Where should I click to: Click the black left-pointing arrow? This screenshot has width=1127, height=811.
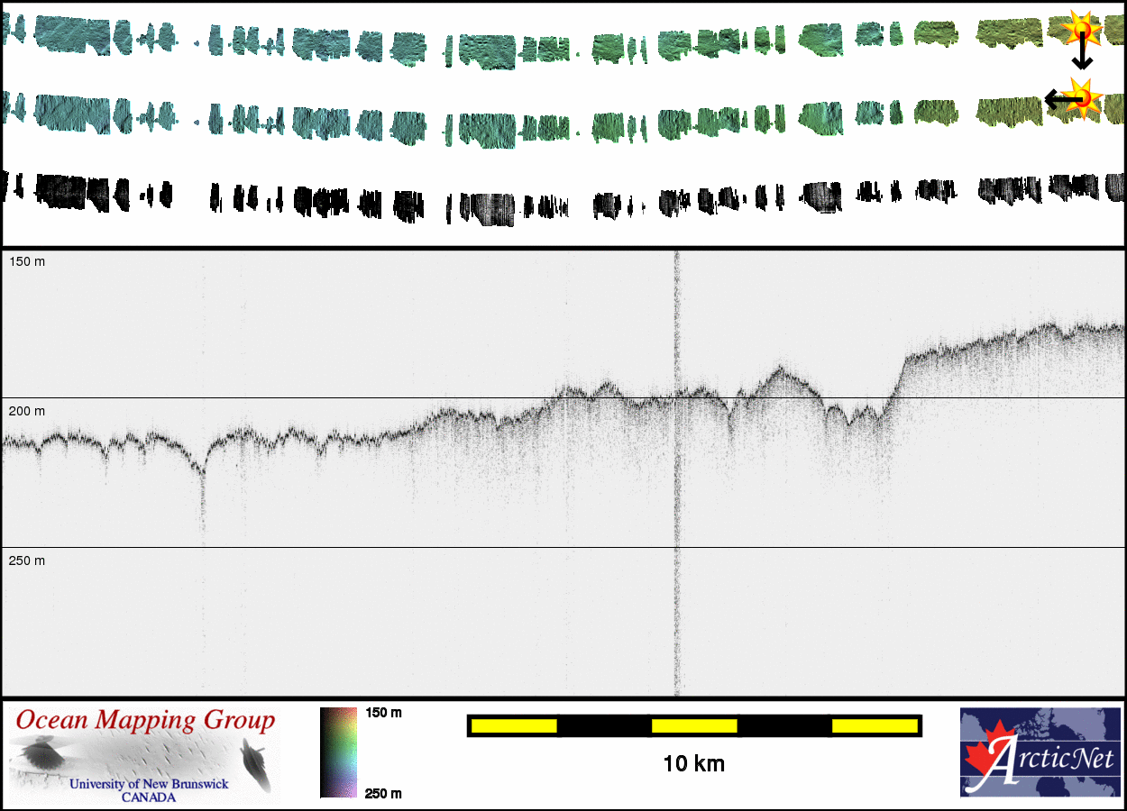tap(1058, 98)
